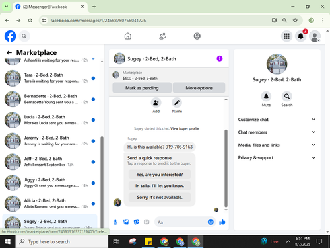Open Jeff's 2-Bed, 2-Bath conversation
The height and width of the screenshot is (248, 330).
pos(49,161)
